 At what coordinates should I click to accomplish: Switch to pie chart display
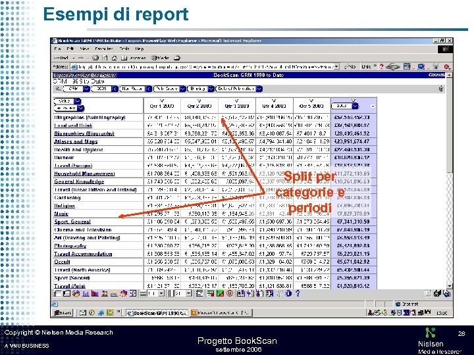tap(76, 293)
